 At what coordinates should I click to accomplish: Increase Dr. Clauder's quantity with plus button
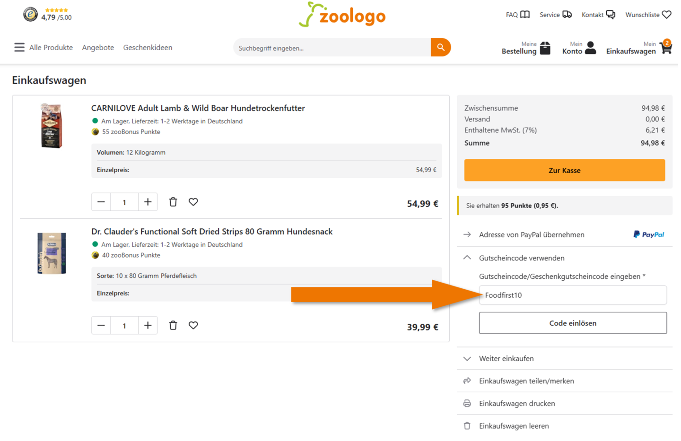[x=148, y=325]
